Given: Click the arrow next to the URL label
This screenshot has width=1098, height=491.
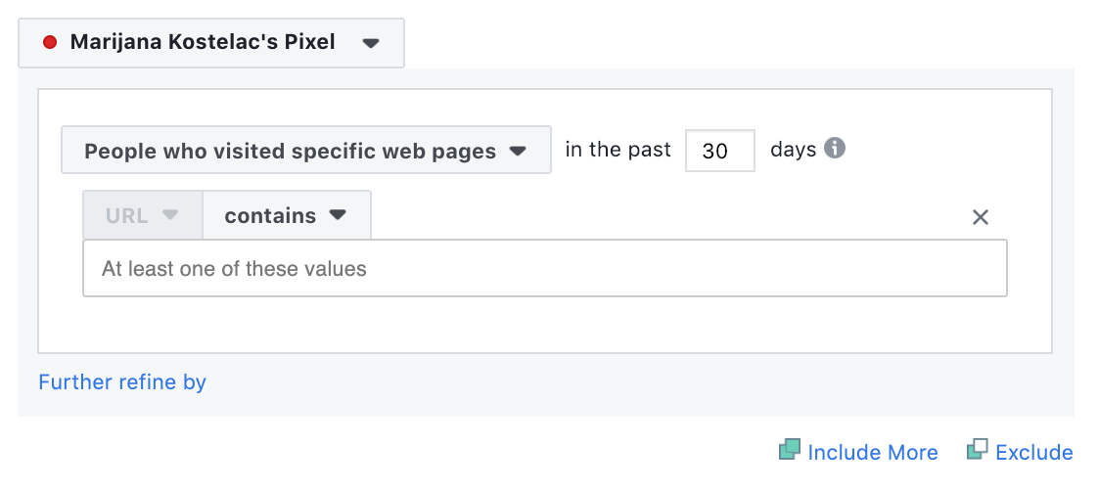Looking at the screenshot, I should [170, 215].
